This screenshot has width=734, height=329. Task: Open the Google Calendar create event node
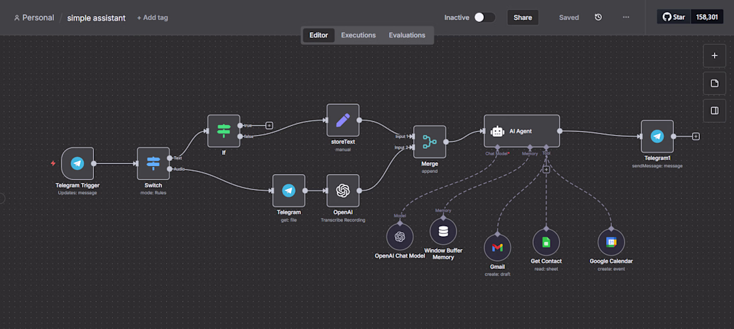tap(611, 242)
